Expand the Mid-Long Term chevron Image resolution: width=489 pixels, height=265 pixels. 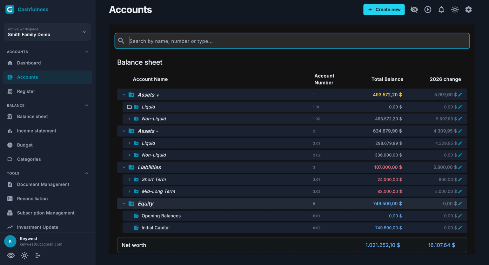click(x=129, y=191)
